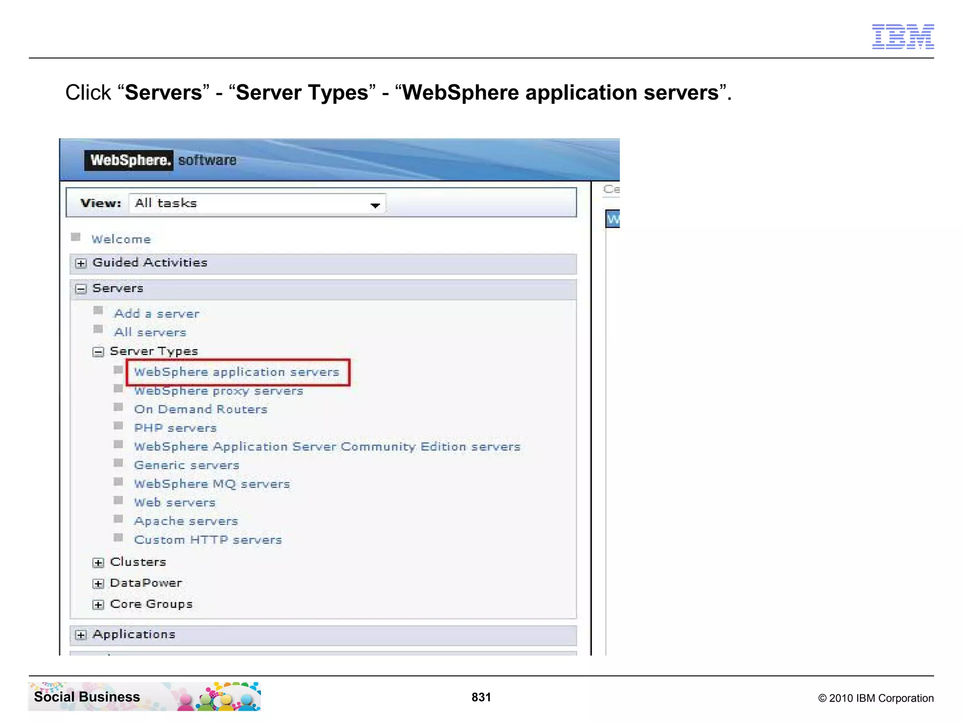Click the WebSphere software logo

click(x=160, y=160)
